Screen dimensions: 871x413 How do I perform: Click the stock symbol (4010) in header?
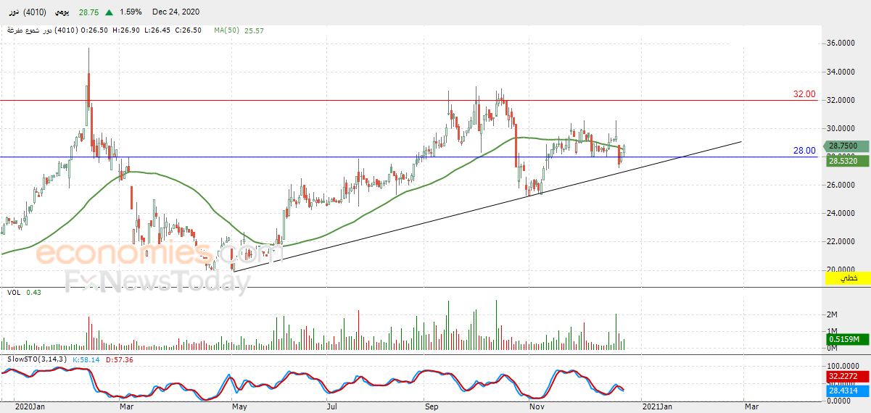pyautogui.click(x=36, y=12)
